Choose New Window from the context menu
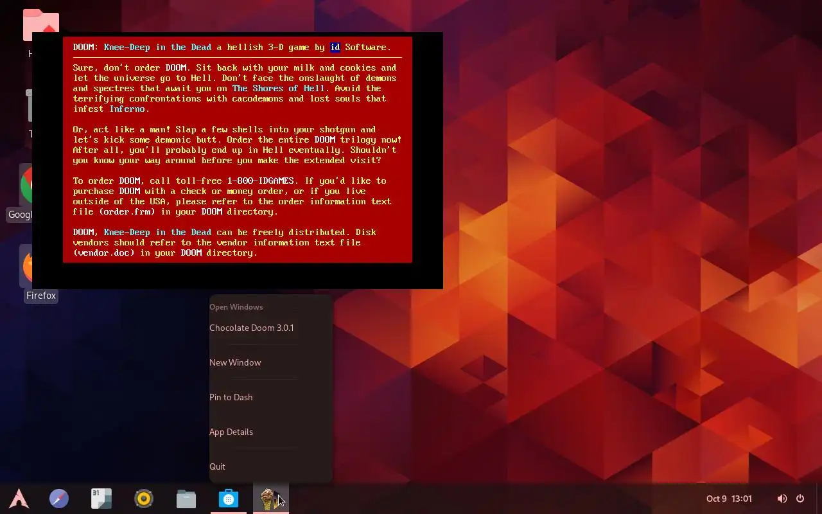The height and width of the screenshot is (514, 822). click(x=271, y=362)
